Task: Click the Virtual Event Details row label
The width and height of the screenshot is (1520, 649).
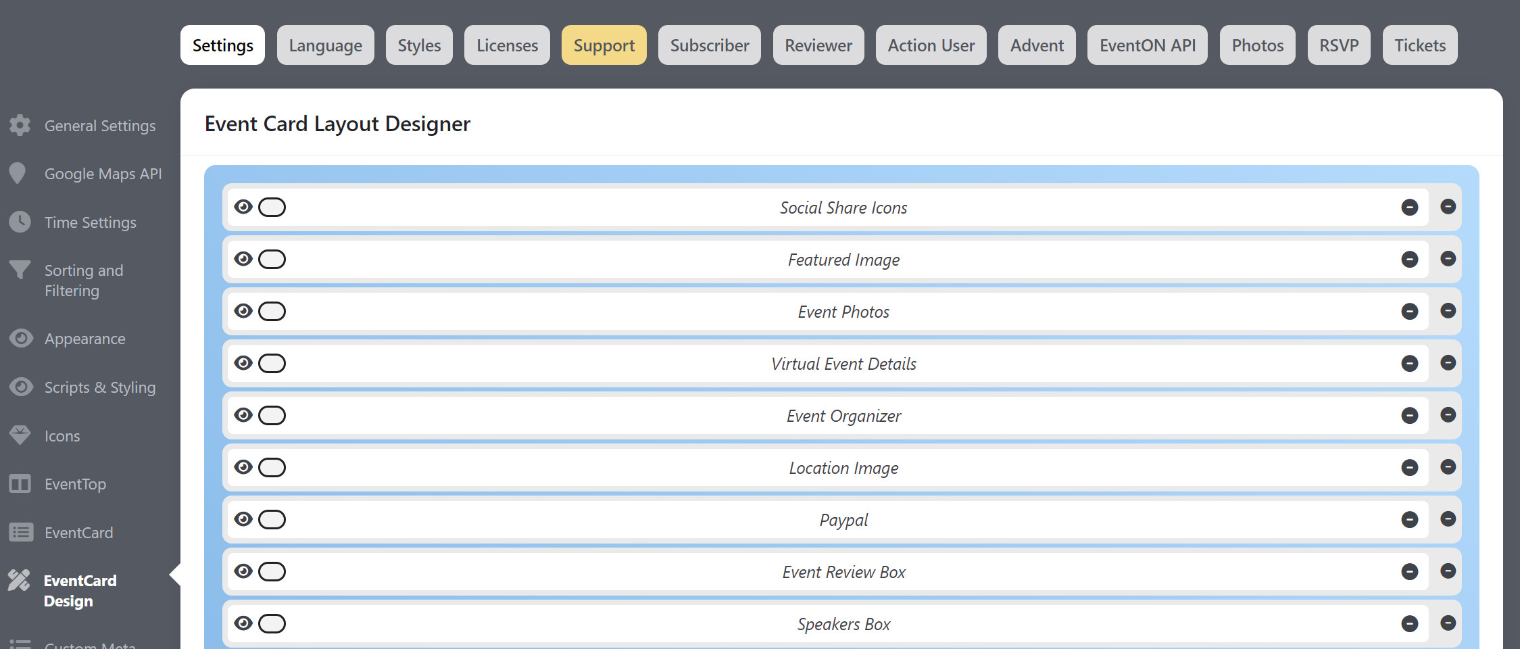Action: 843,364
